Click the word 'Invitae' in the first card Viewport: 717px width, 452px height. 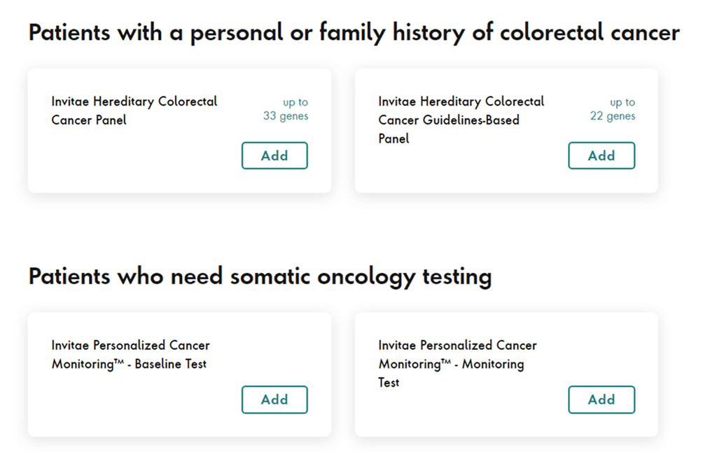coord(68,101)
